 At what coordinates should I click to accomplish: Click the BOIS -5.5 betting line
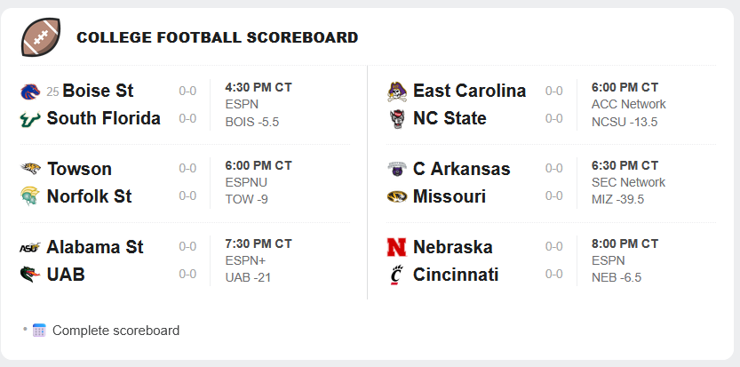tap(252, 122)
